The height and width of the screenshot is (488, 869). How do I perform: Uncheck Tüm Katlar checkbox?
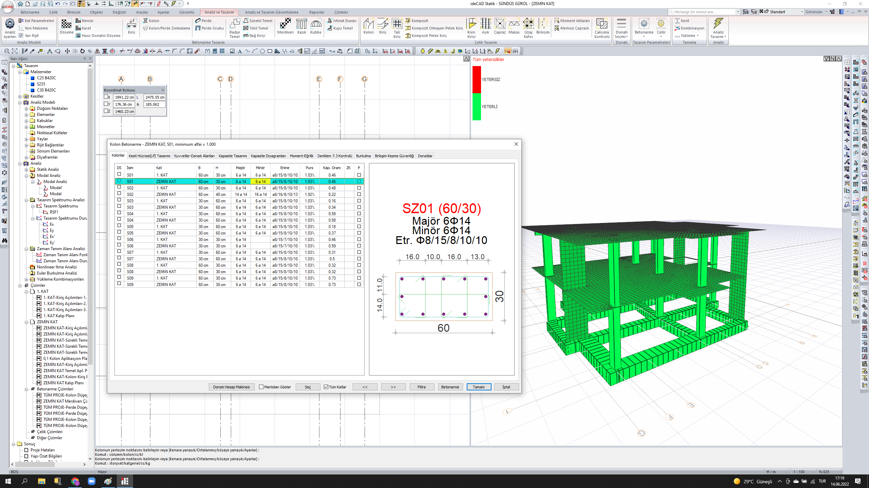coord(326,387)
